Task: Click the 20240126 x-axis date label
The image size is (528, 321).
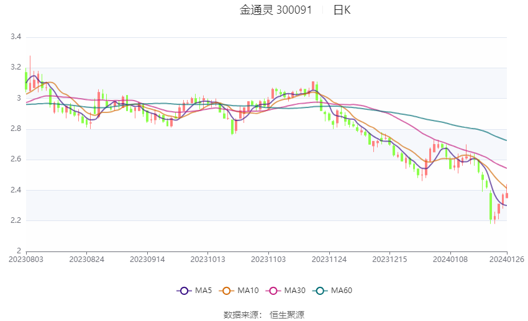Action: (507, 260)
